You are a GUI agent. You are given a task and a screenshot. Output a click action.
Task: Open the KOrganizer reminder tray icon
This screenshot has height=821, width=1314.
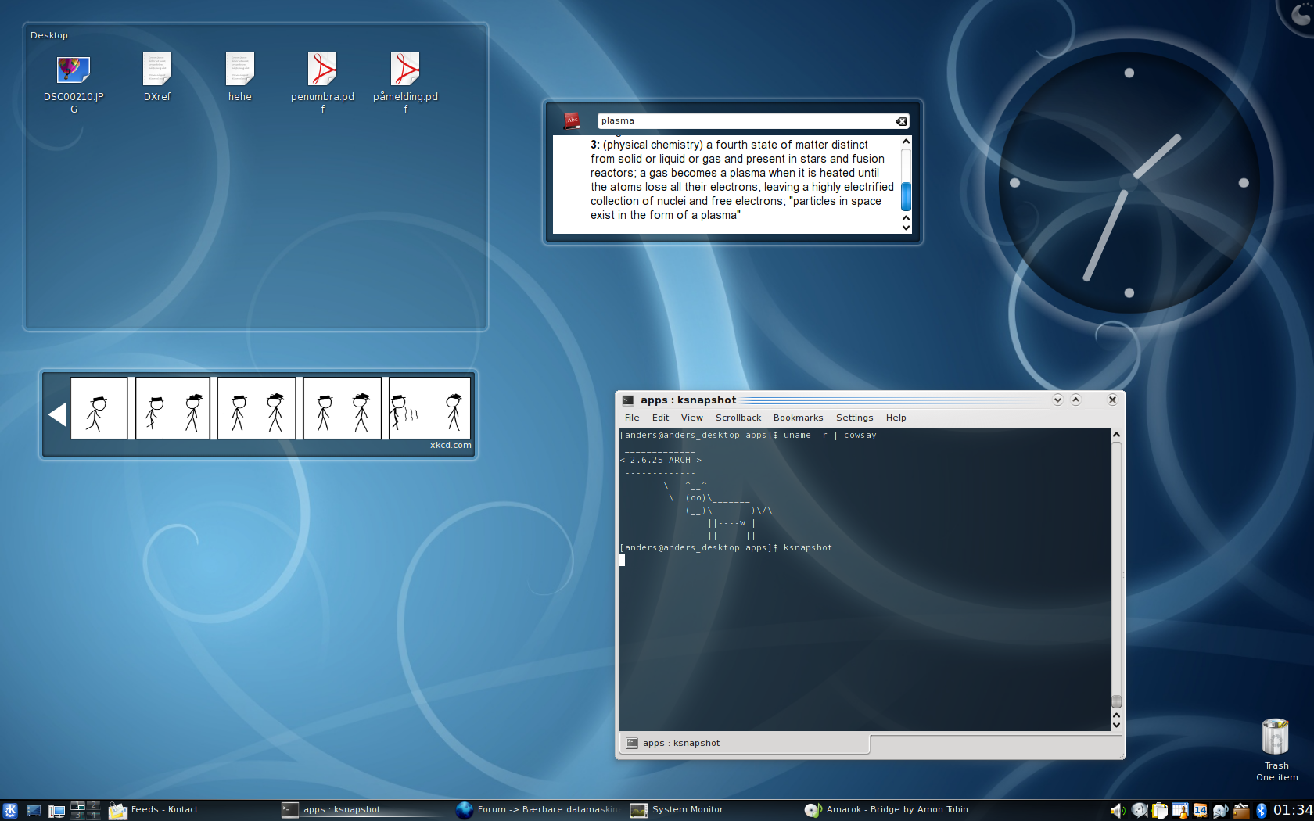(1180, 811)
